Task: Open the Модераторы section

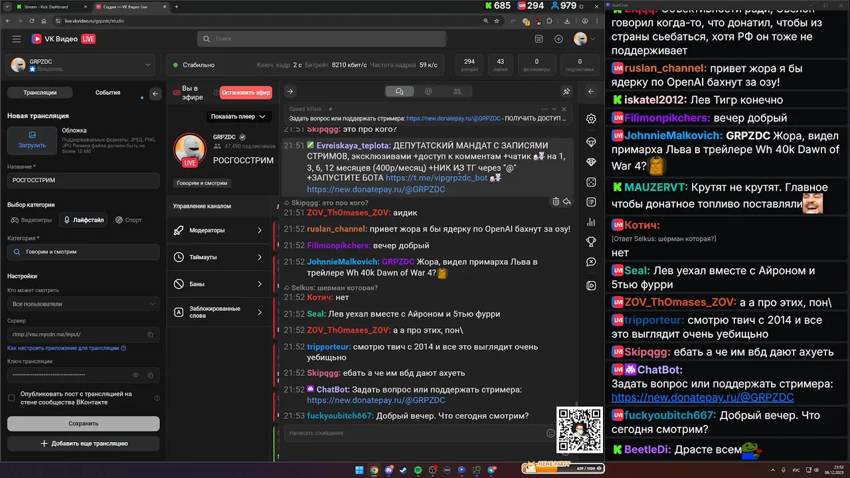Action: point(218,230)
